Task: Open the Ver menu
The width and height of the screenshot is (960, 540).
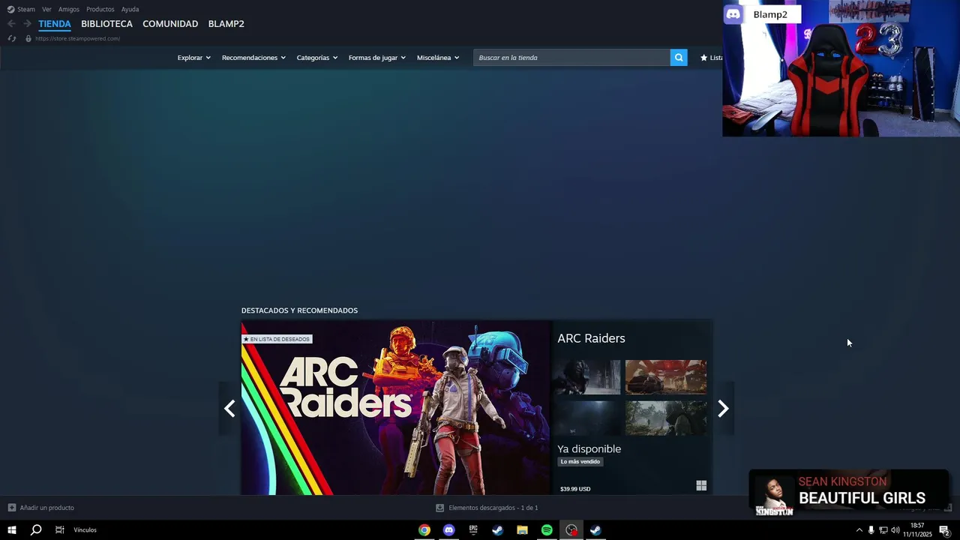Action: [46, 9]
